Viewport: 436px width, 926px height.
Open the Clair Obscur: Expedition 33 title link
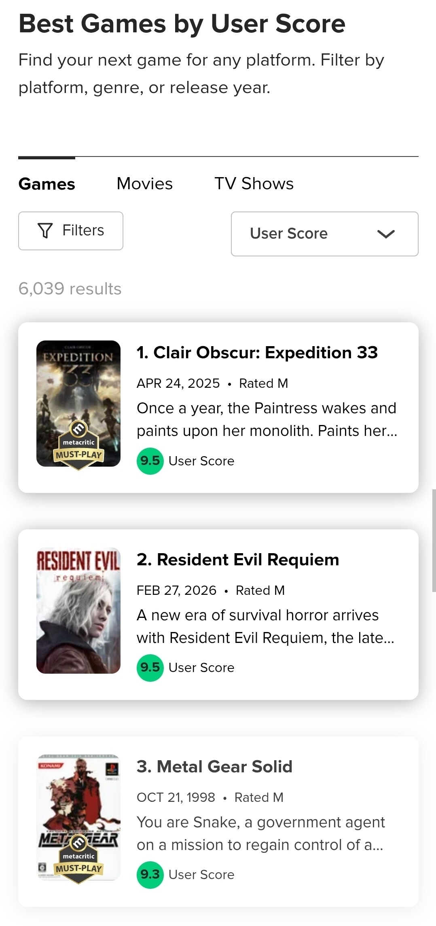(257, 353)
